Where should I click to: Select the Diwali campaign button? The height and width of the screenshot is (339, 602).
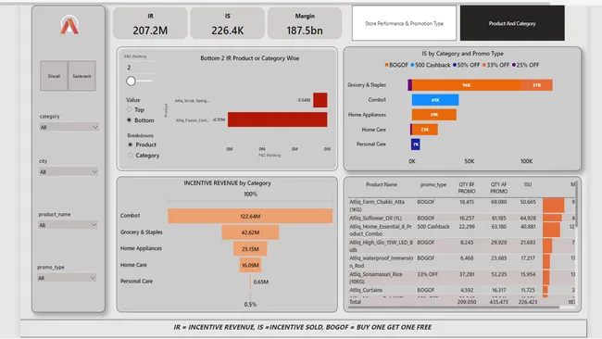tap(54, 76)
